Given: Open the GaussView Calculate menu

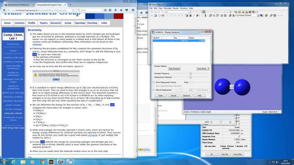Looking at the screenshot, I should pos(168,8).
